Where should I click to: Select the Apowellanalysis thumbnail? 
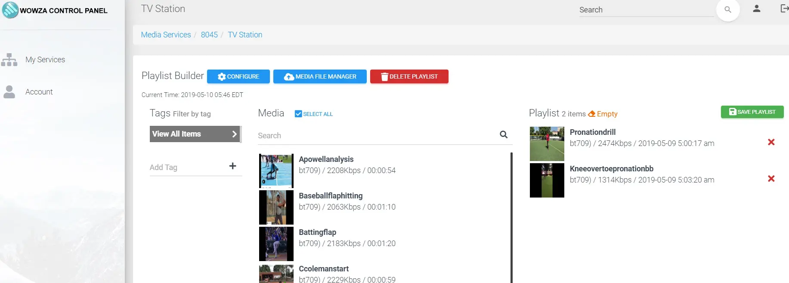(x=276, y=171)
